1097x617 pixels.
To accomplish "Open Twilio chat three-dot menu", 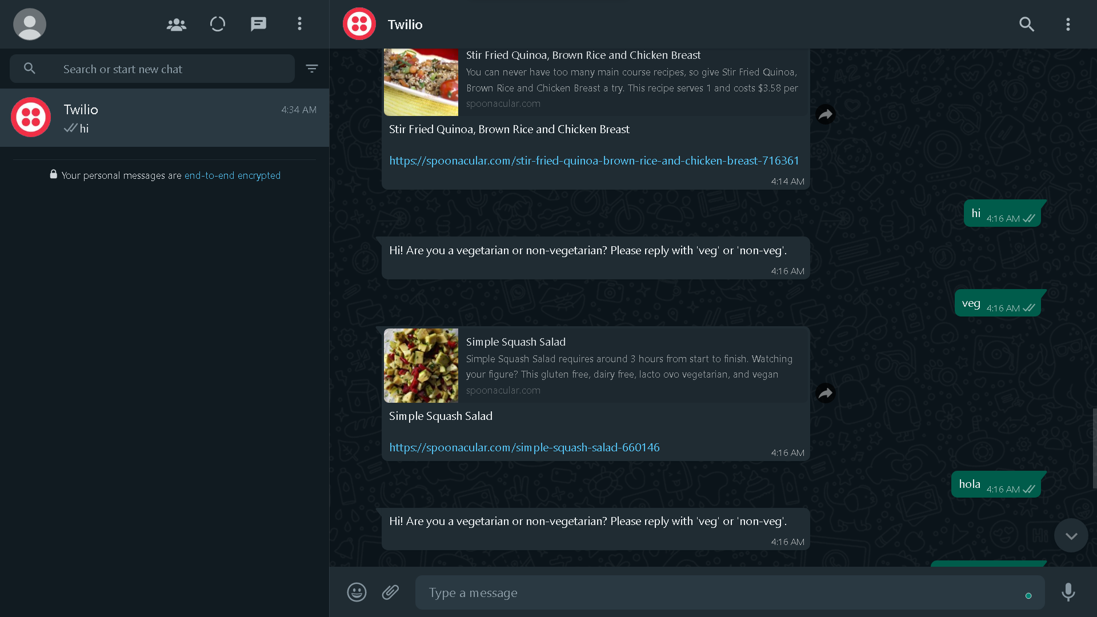I will click(x=1068, y=24).
